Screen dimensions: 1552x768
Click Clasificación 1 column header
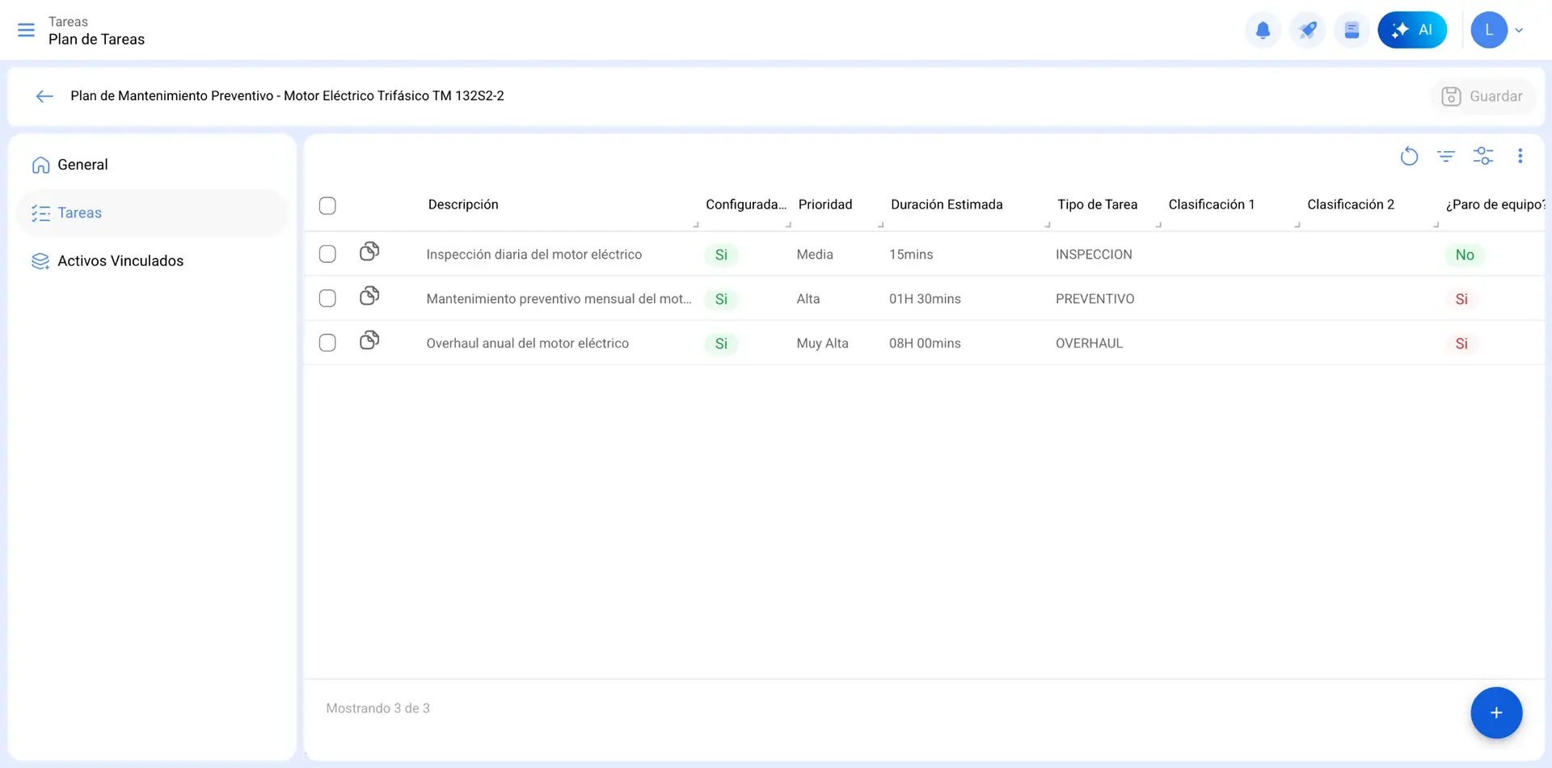pyautogui.click(x=1212, y=205)
